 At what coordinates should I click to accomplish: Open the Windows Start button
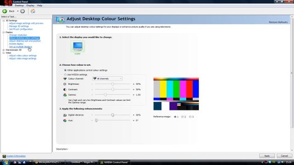(x=6, y=162)
